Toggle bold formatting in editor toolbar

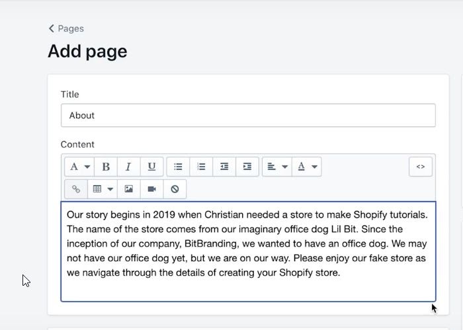[106, 167]
